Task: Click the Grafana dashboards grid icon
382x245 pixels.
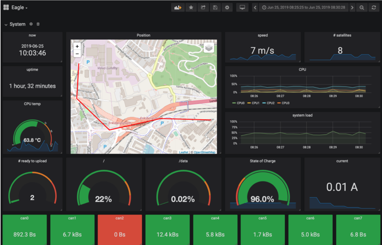Action: click(6, 8)
